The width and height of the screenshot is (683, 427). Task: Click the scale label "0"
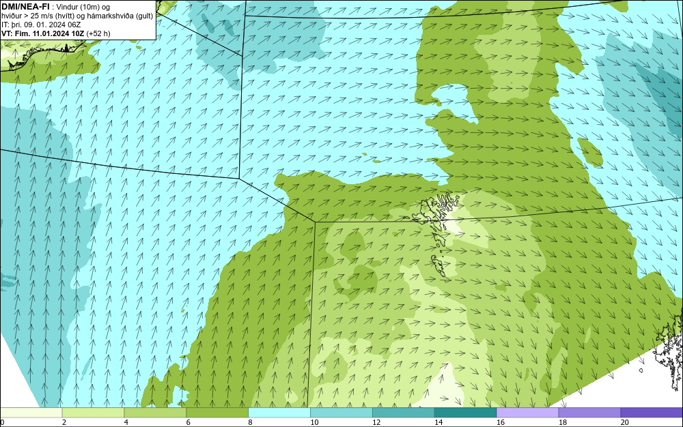(x=2, y=422)
